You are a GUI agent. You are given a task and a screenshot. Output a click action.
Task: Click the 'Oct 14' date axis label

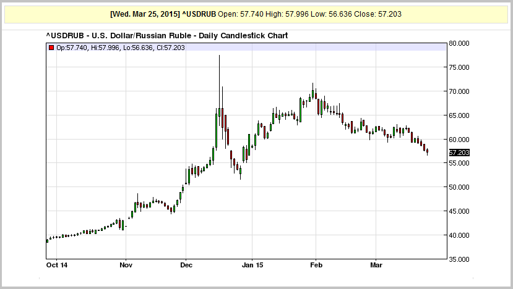click(x=57, y=265)
